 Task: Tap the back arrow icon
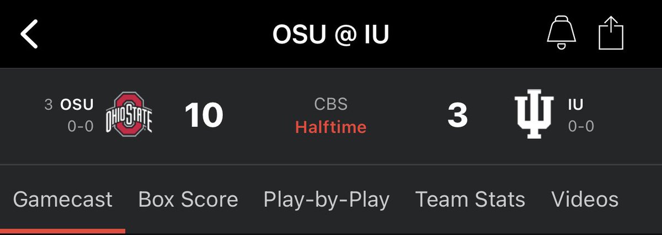29,35
